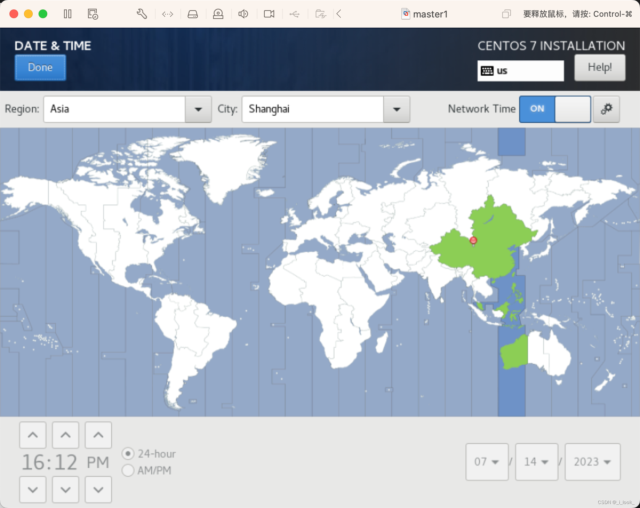Open the hard disk device icon
Image resolution: width=640 pixels, height=508 pixels.
pyautogui.click(x=193, y=14)
